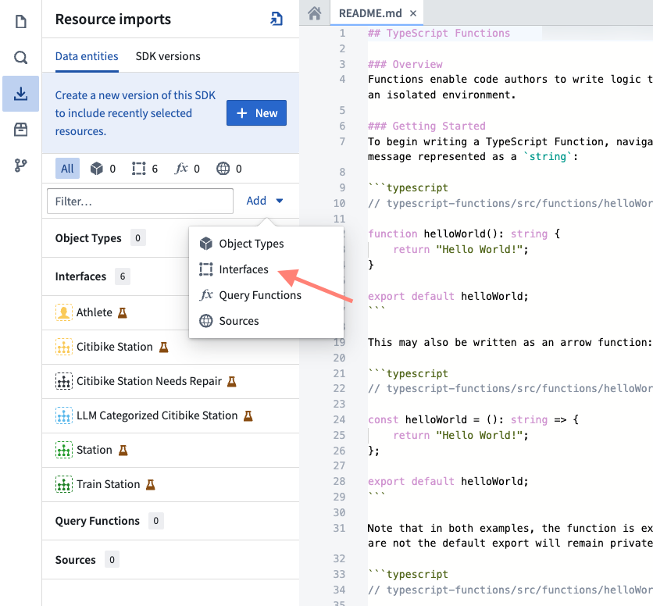Expand the Sources section
The height and width of the screenshot is (606, 653).
[x=75, y=560]
